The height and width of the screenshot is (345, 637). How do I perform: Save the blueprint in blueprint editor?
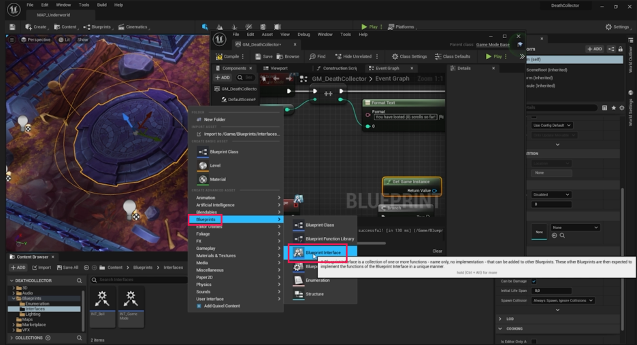(x=263, y=56)
